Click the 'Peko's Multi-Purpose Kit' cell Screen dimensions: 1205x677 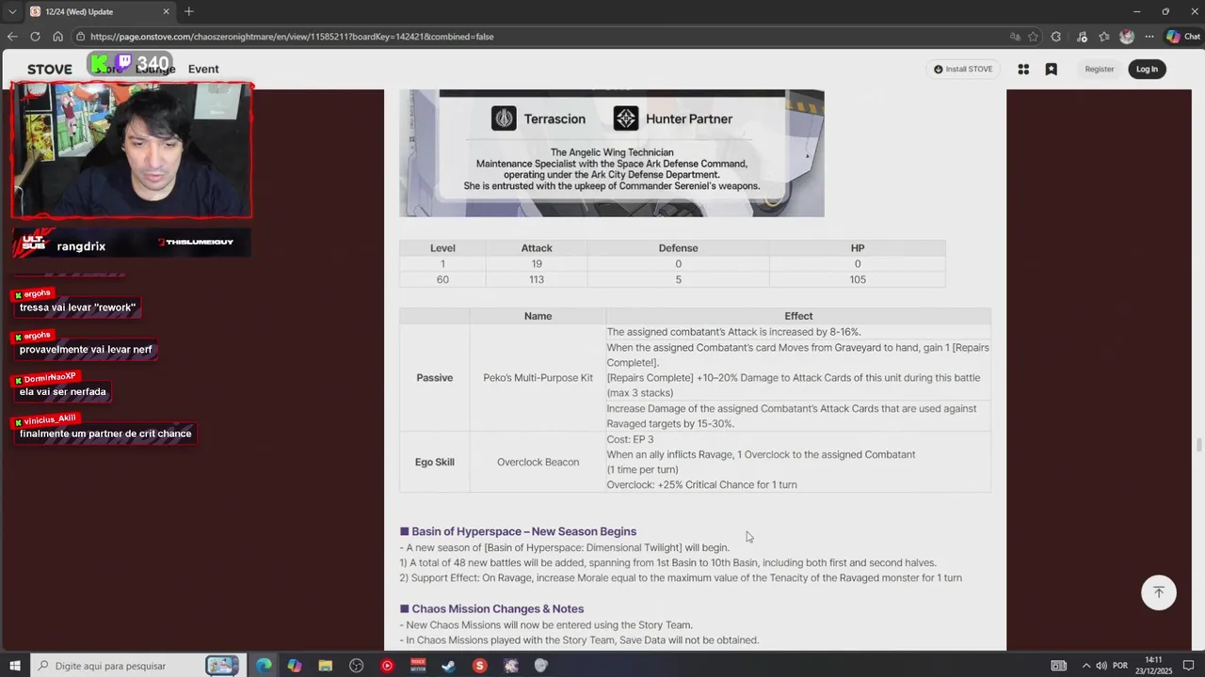tap(538, 378)
